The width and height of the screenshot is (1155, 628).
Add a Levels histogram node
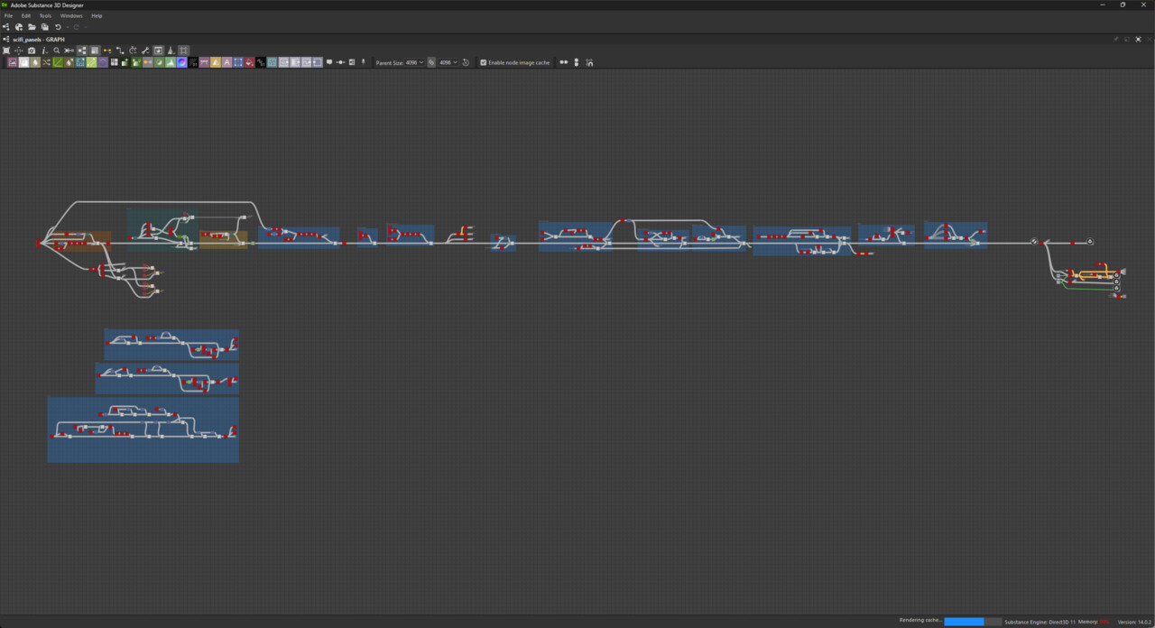(171, 62)
